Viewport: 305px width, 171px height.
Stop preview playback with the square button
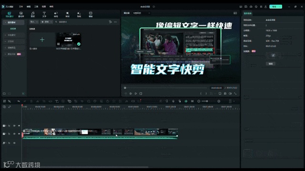141,94
